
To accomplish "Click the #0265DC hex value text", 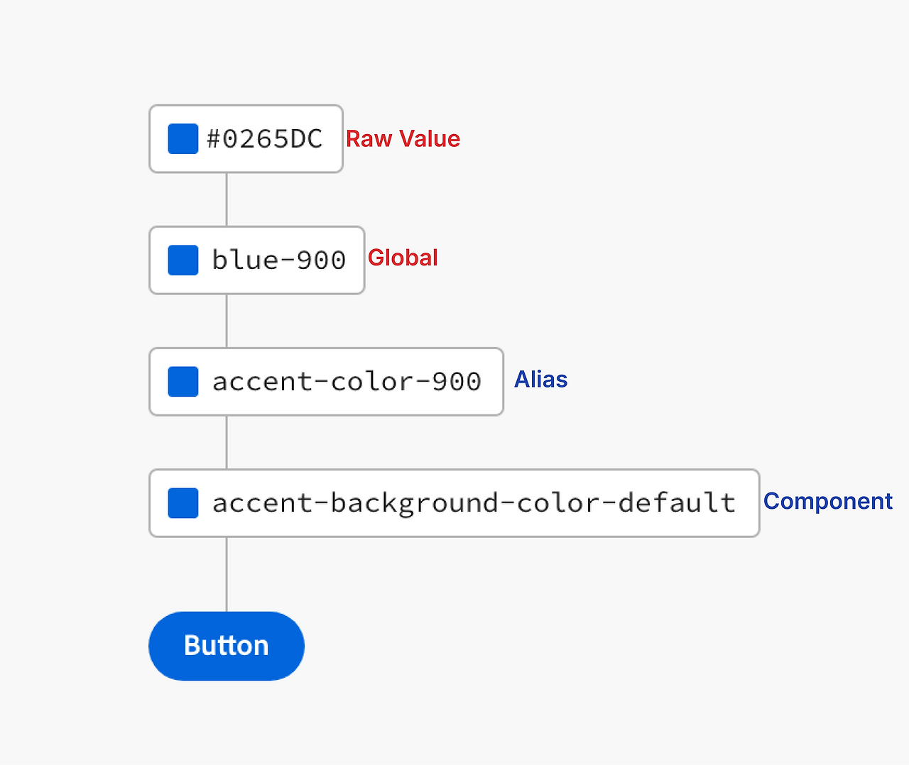I will pos(264,139).
